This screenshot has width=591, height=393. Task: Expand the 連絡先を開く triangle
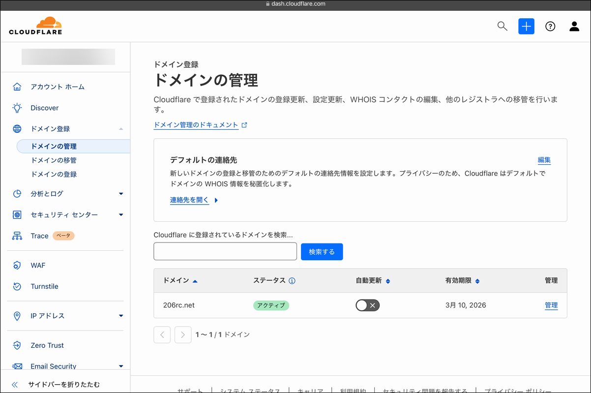click(x=216, y=200)
